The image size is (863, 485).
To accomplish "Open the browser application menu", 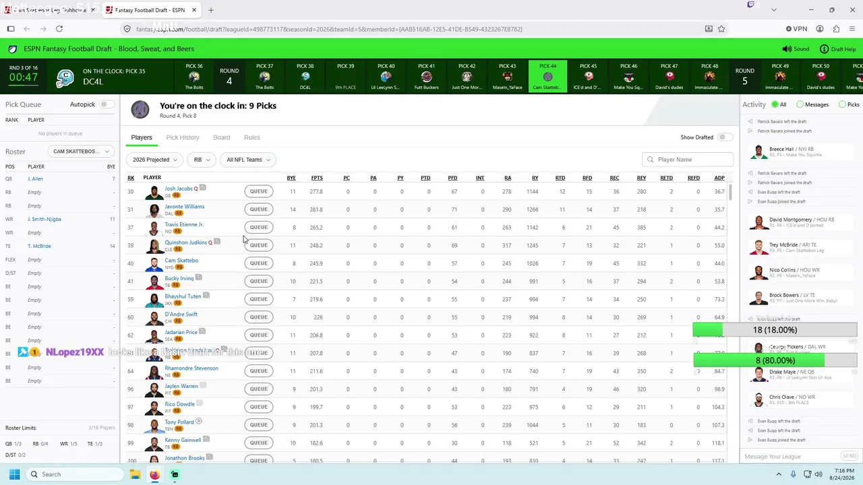I will [x=853, y=29].
